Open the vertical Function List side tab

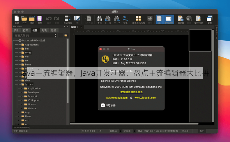pos(216,33)
